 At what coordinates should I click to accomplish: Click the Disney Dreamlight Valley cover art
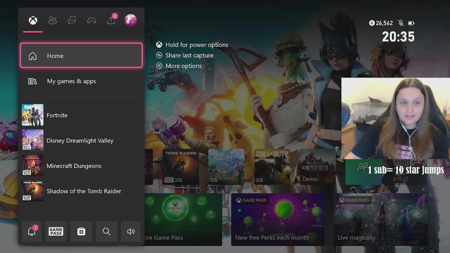point(33,140)
